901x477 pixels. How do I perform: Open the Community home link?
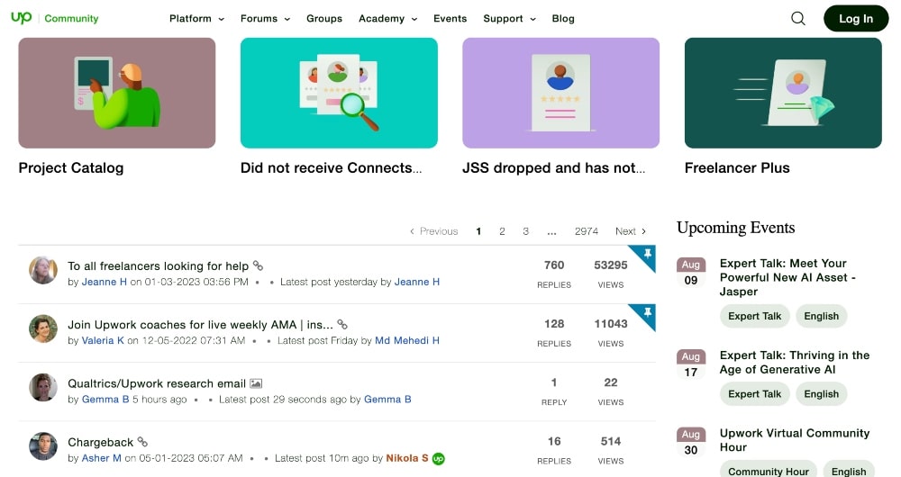coord(71,18)
